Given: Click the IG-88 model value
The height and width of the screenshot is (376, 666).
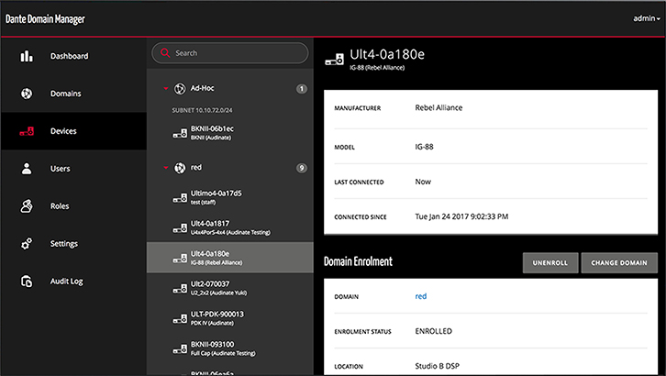Looking at the screenshot, I should (x=425, y=147).
